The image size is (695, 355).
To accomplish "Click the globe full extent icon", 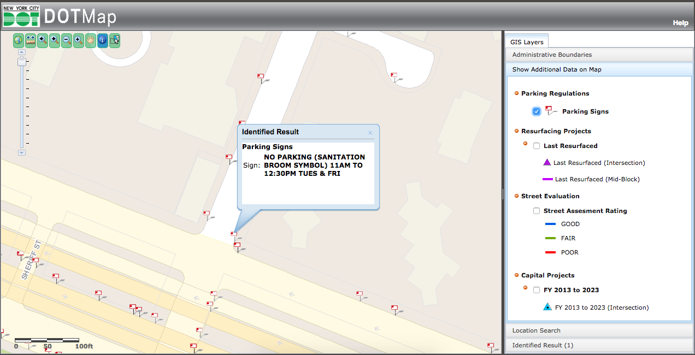I will pos(19,40).
